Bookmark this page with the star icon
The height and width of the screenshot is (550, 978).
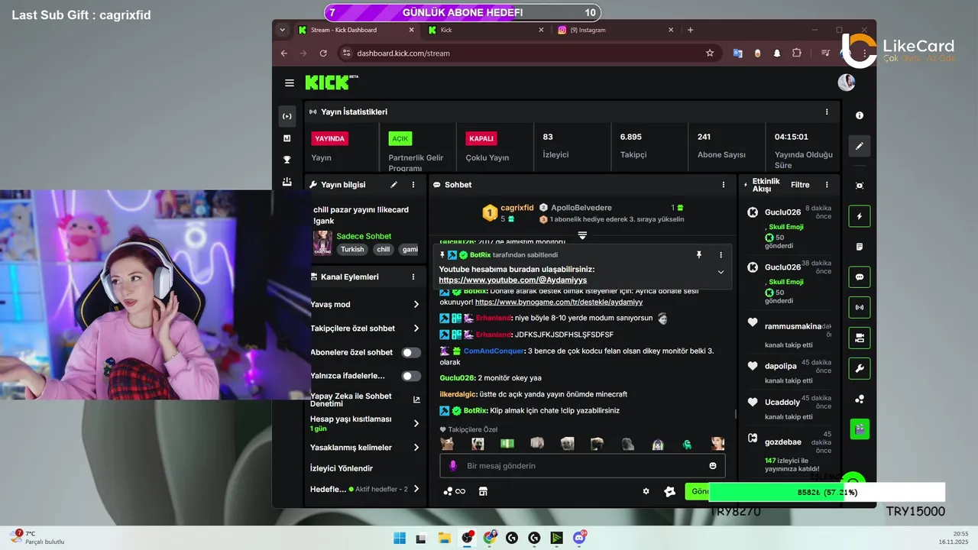pyautogui.click(x=710, y=53)
